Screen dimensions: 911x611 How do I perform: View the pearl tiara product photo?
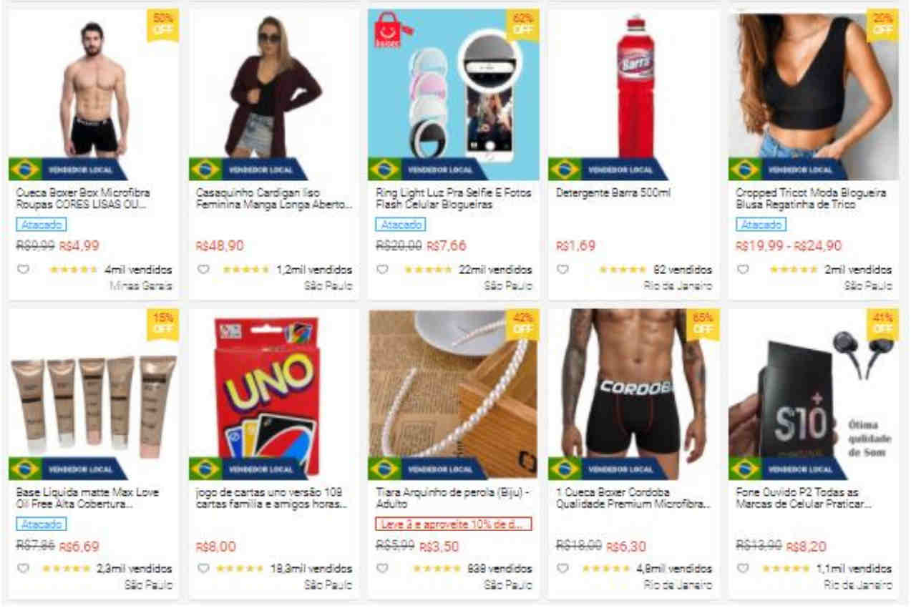[454, 394]
